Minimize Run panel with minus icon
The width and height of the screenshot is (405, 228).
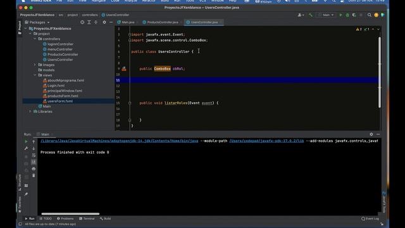click(x=378, y=134)
